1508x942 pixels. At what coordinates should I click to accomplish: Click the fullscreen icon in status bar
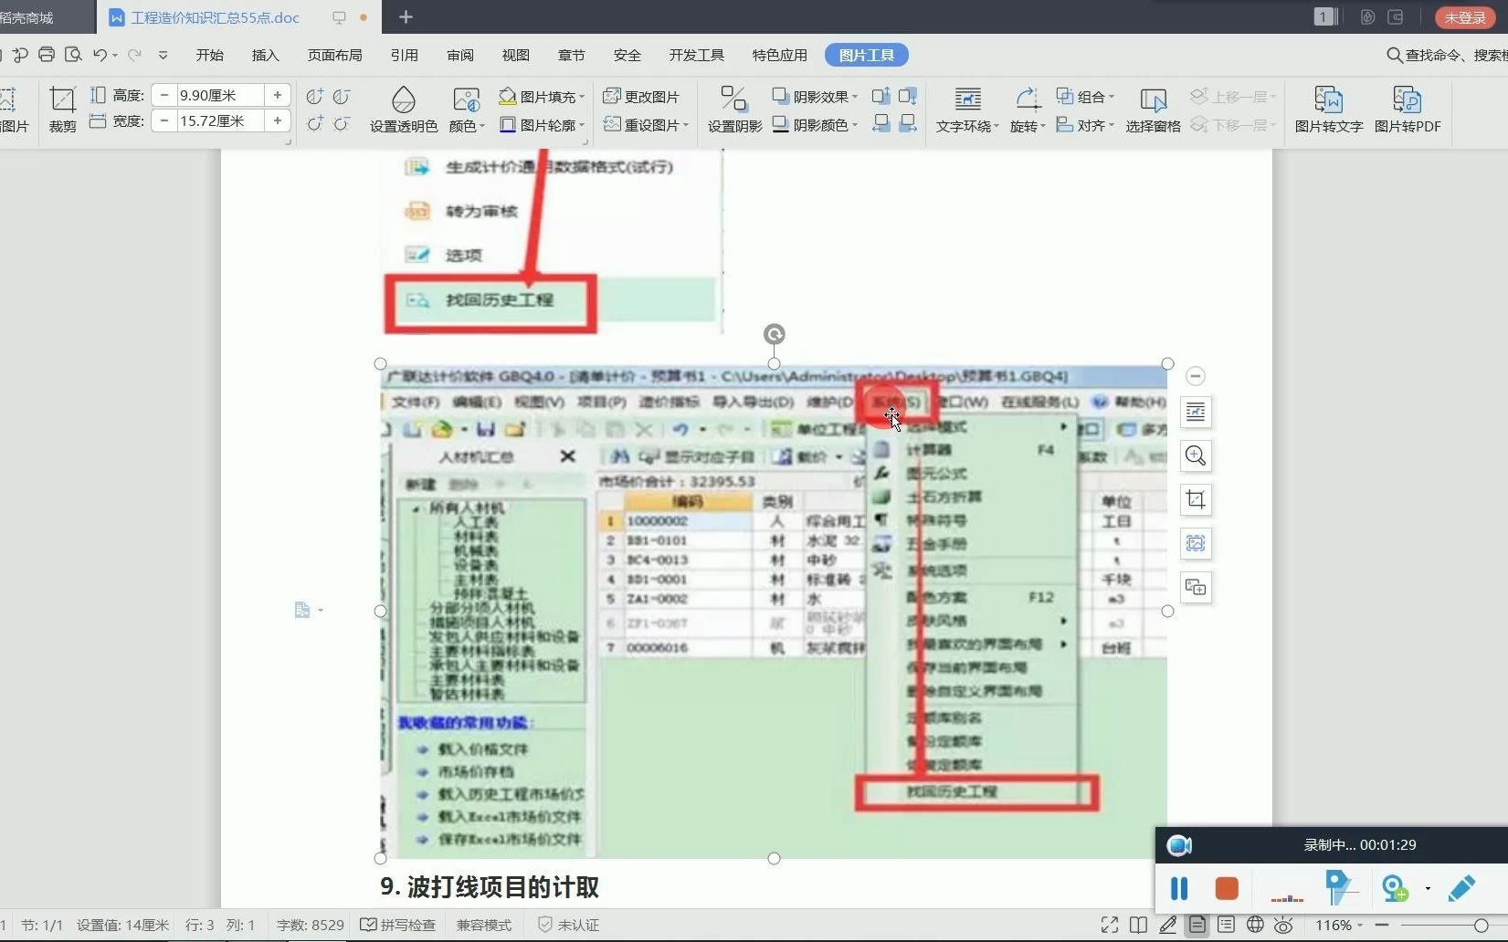[x=1110, y=925]
